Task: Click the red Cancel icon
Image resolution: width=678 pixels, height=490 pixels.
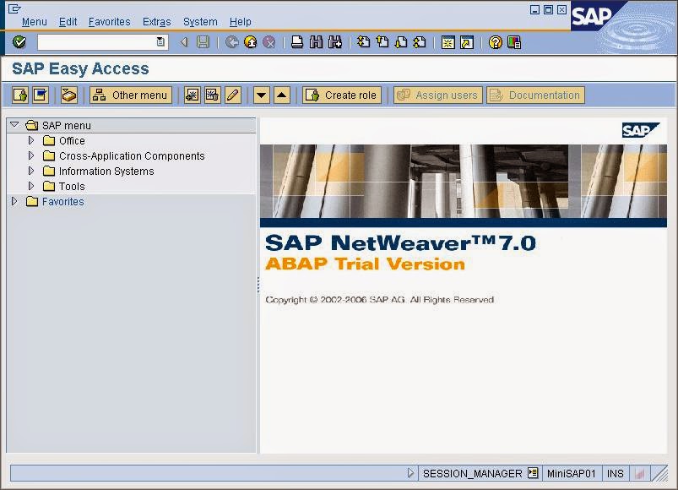Action: (269, 42)
